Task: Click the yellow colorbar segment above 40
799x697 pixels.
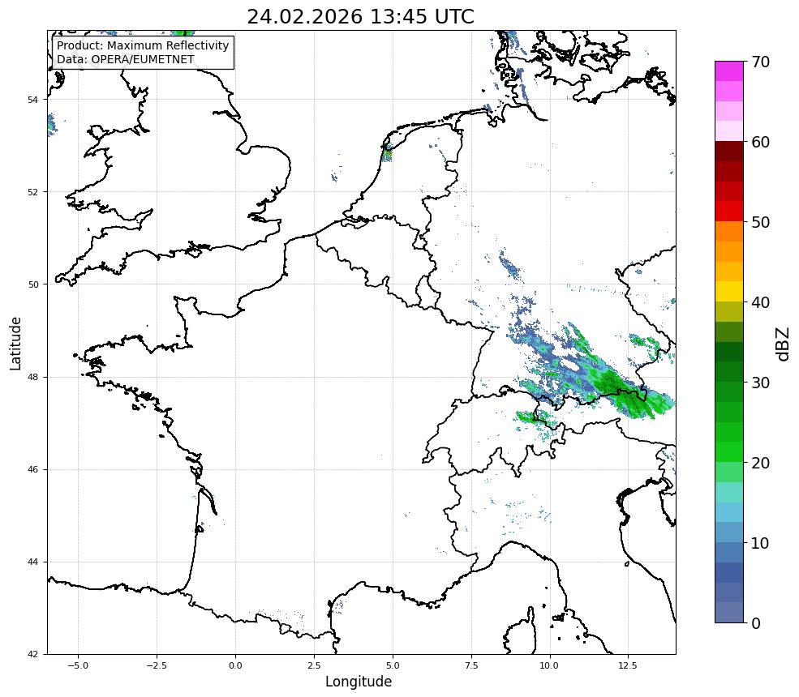Action: point(729,292)
